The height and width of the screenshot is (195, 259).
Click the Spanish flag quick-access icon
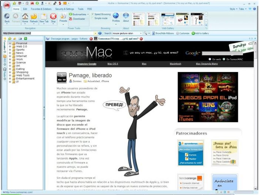tap(65, 3)
